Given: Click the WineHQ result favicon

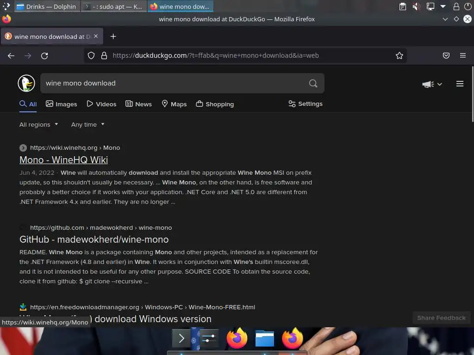Looking at the screenshot, I should coord(23,147).
